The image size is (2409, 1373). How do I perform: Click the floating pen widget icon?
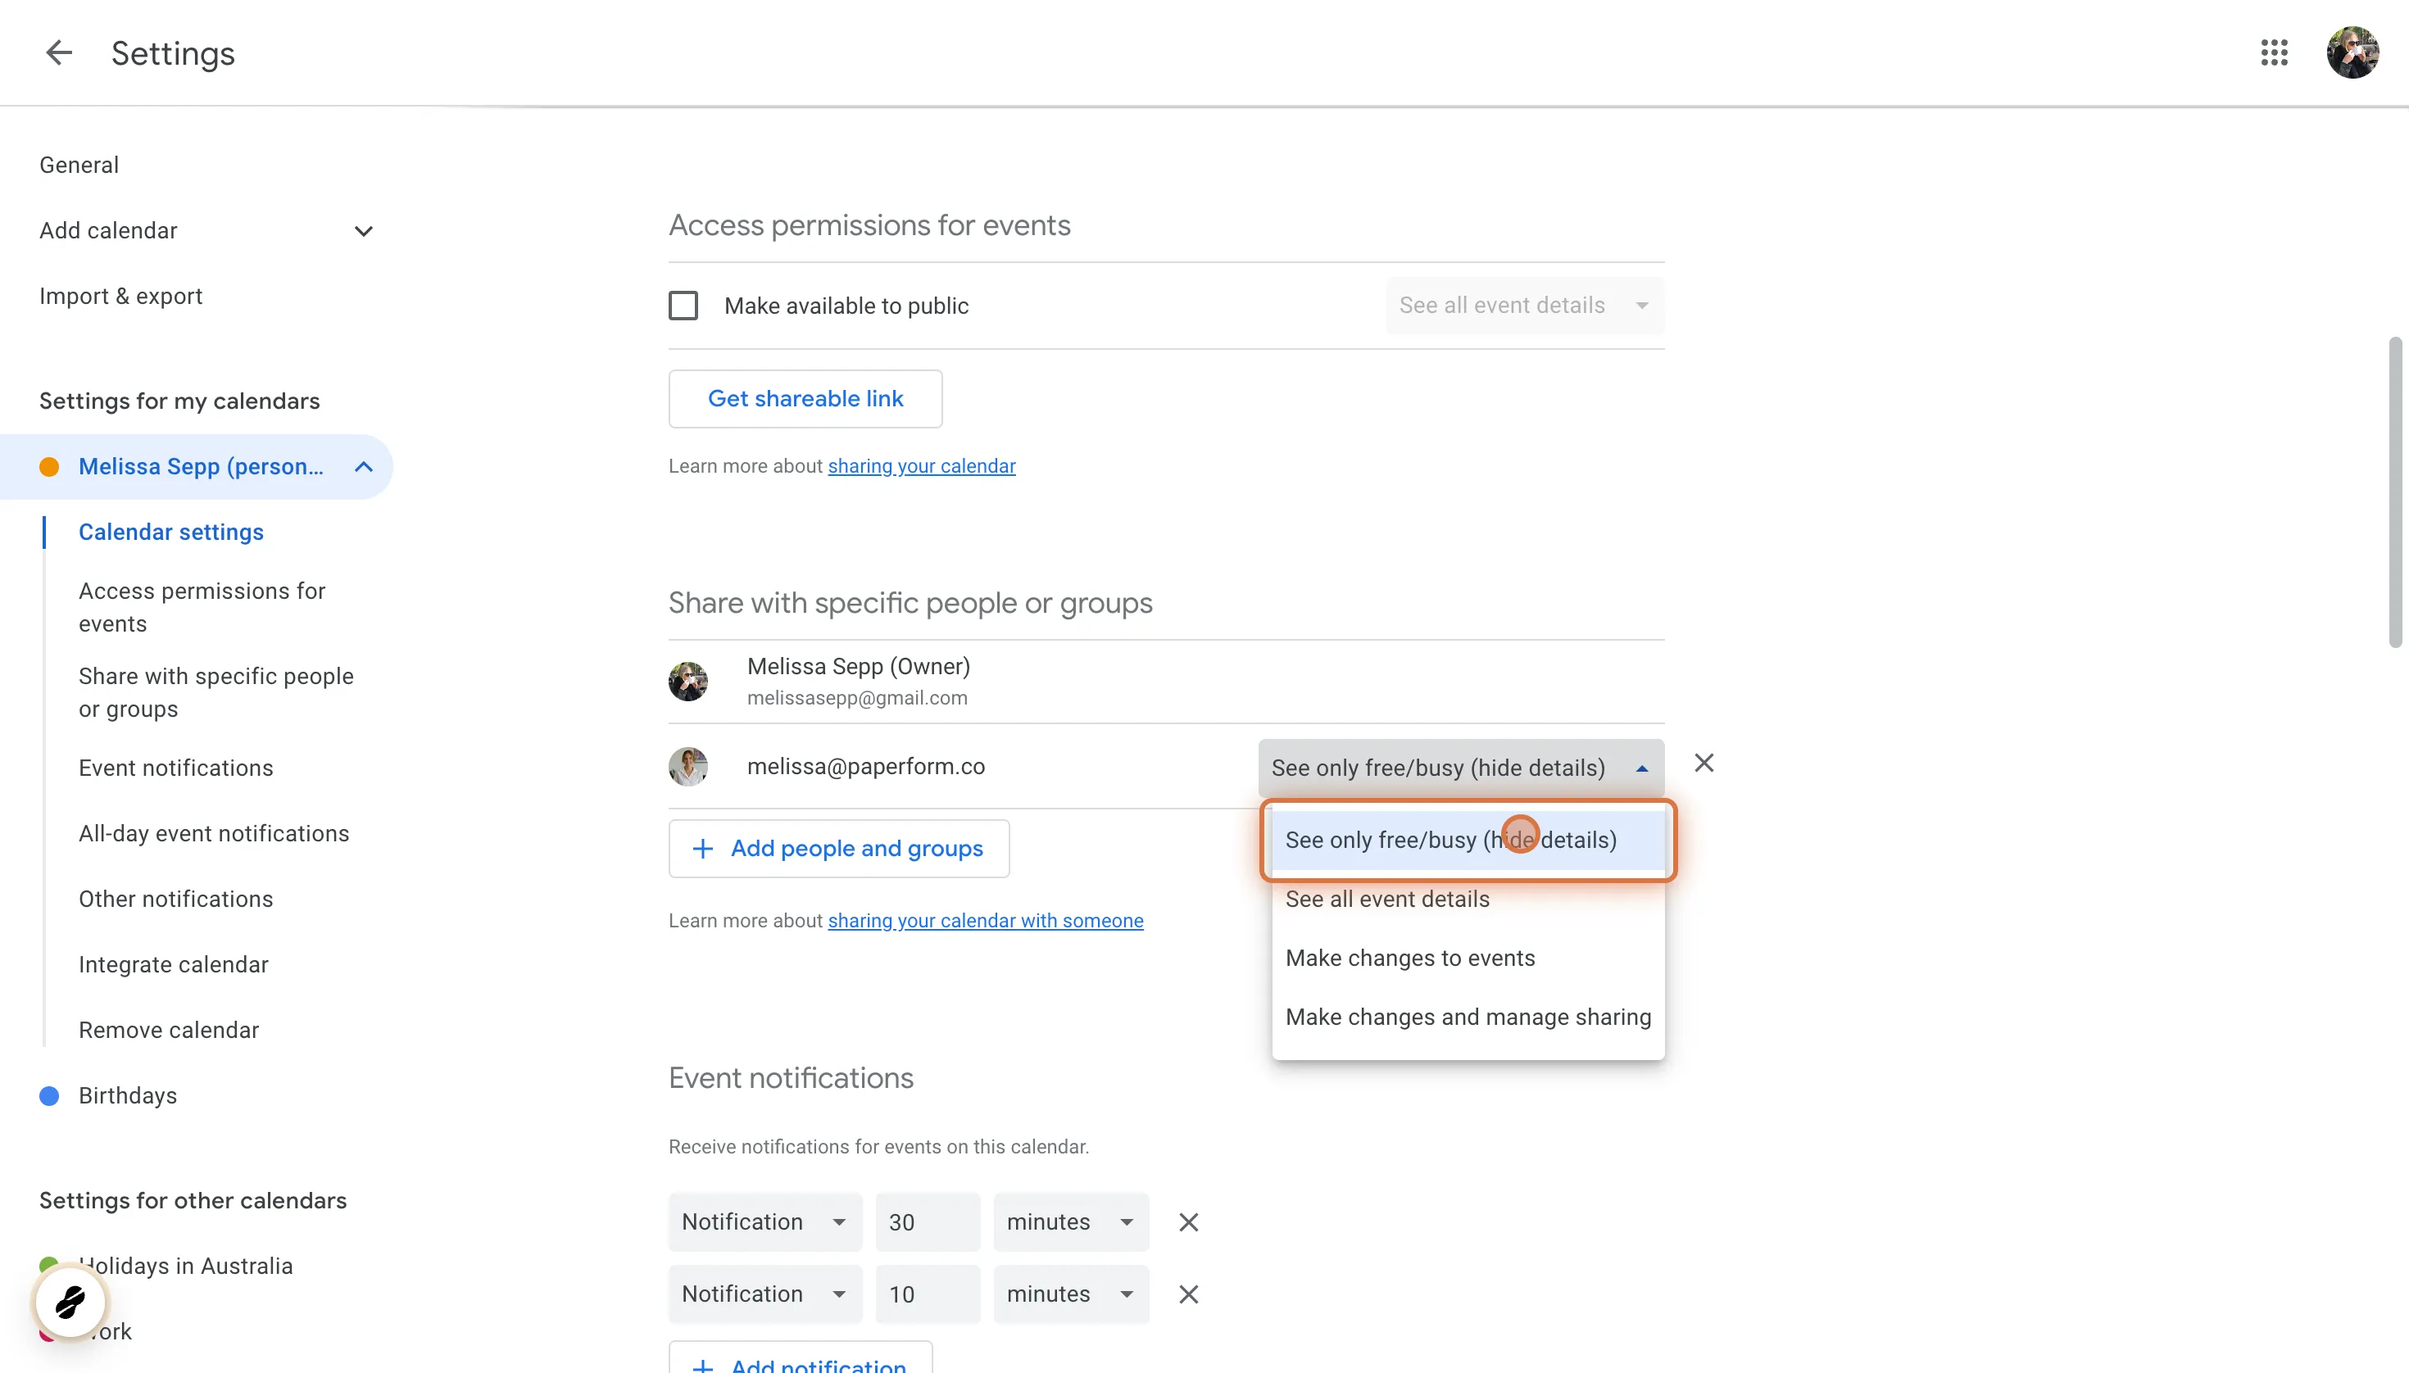tap(70, 1303)
